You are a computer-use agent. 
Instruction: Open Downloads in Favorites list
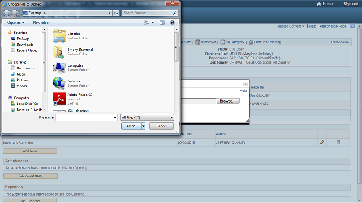[25, 45]
